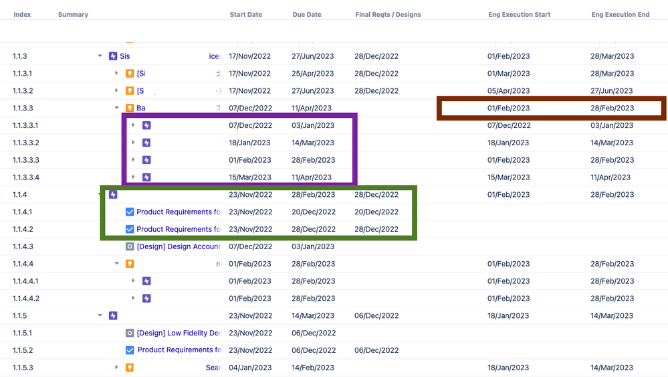
Task: Click due date 25/Apr/2023 in row 1.1.3.1
Action: 313,74
